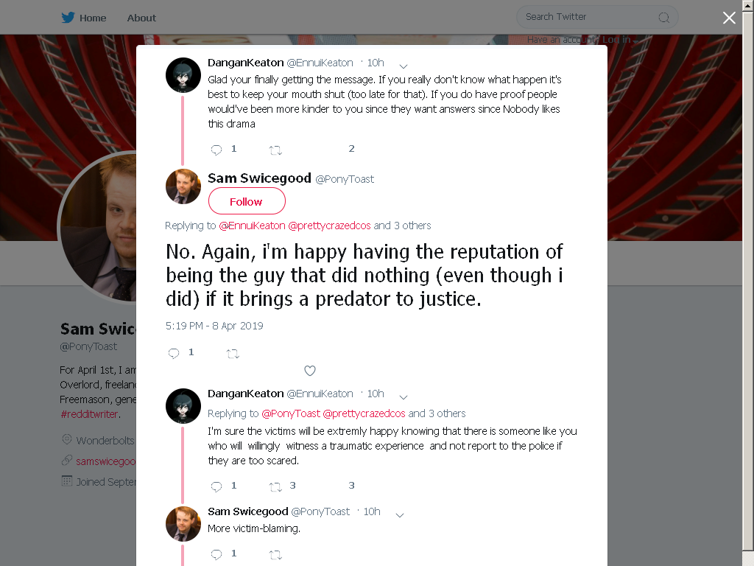Image resolution: width=754 pixels, height=566 pixels.
Task: Click the #redditwriter hashtag in bio
Action: coord(89,414)
